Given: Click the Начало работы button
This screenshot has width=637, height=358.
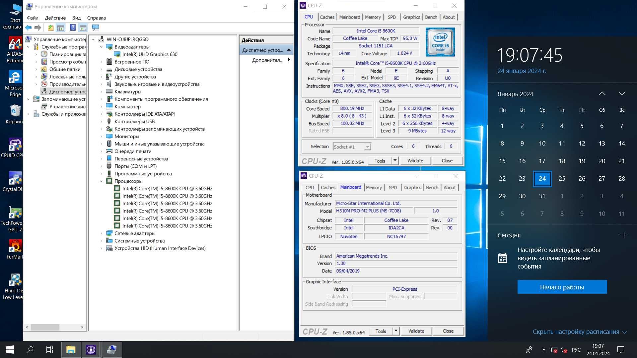Looking at the screenshot, I should tap(562, 287).
